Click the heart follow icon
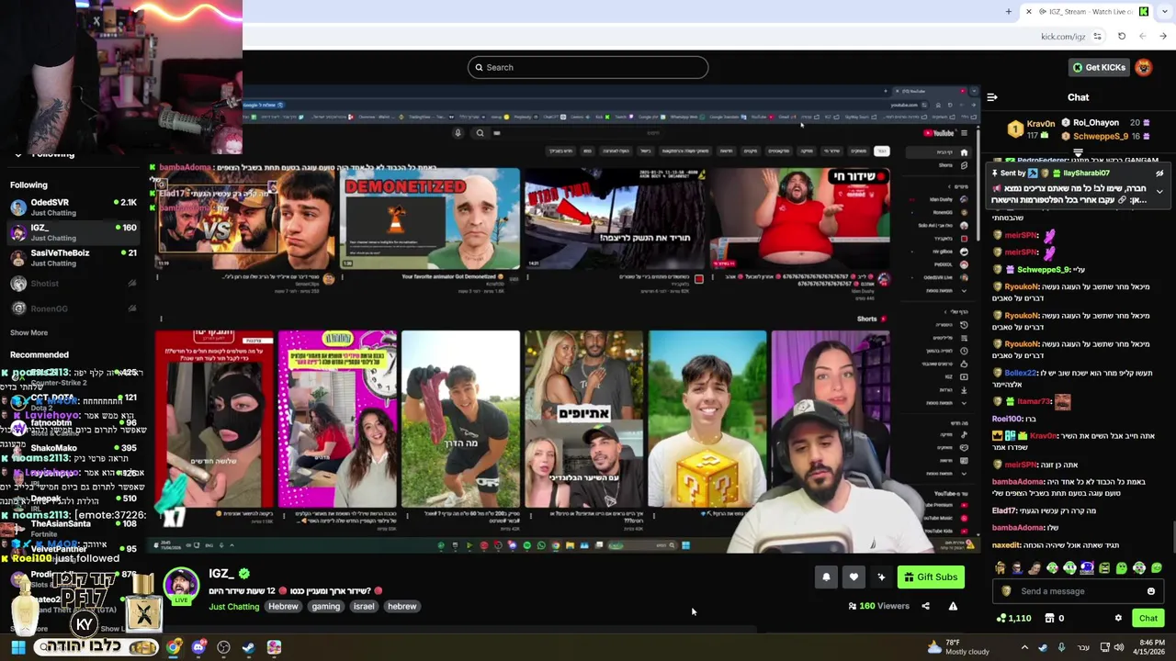Viewport: 1176px width, 661px height. (x=854, y=577)
